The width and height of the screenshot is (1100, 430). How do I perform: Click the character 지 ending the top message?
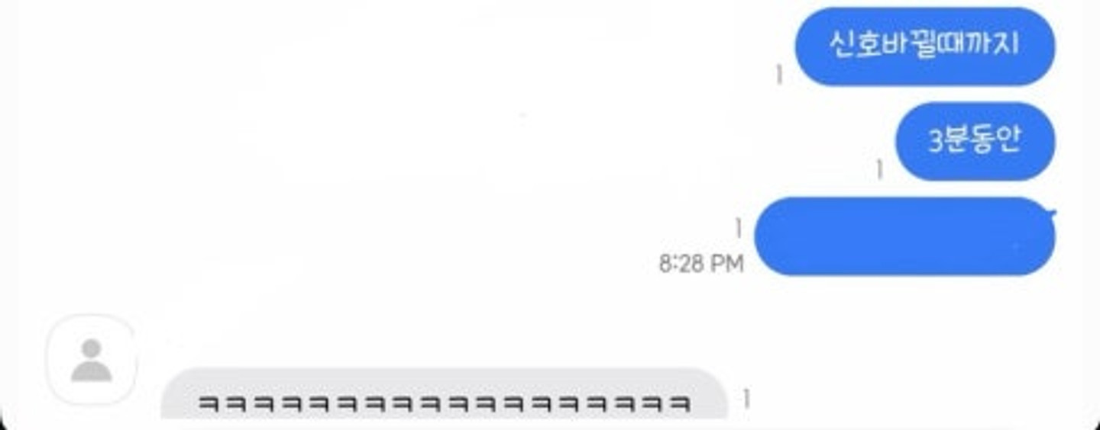1008,43
